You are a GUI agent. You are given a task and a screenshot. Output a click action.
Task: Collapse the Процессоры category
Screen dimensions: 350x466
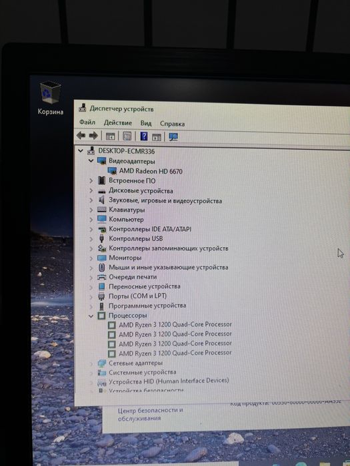coord(91,316)
